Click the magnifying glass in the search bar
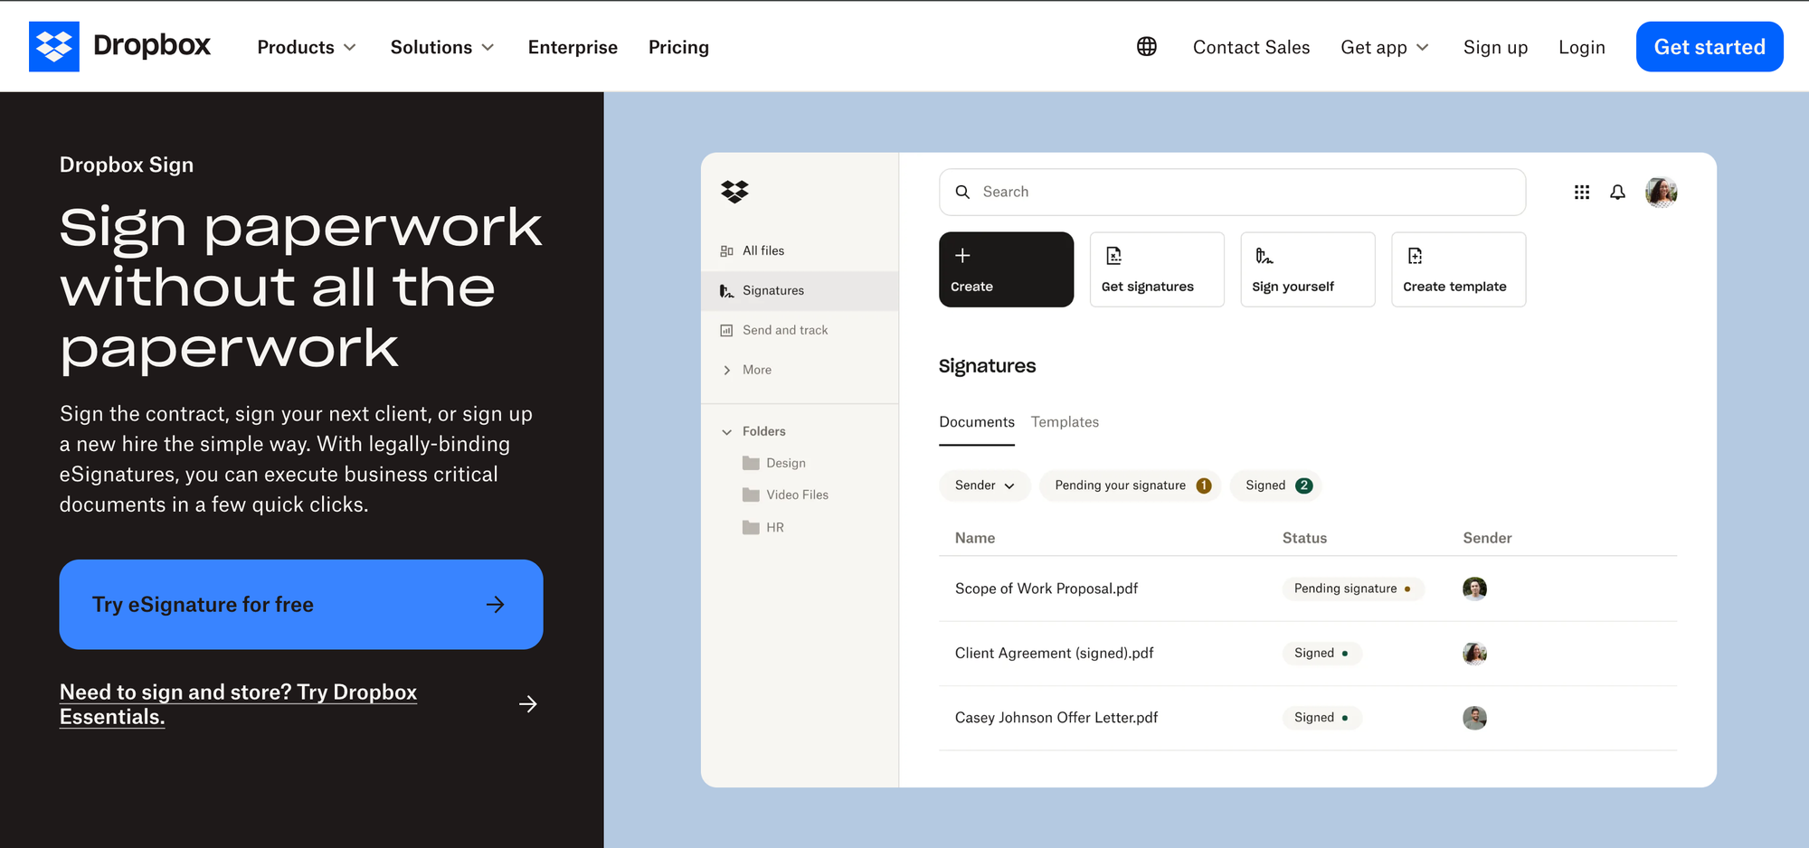Screen dimensions: 1809x848 (963, 192)
